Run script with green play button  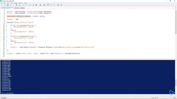(30, 5)
